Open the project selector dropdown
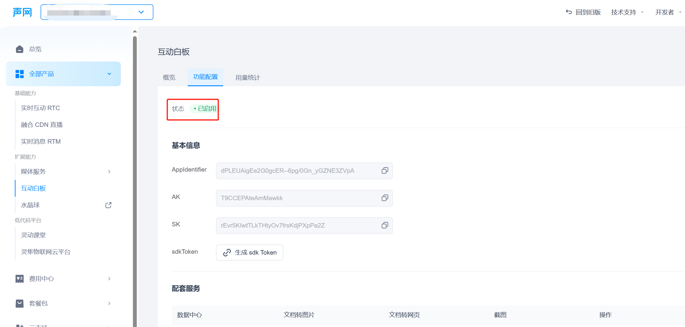Screen dimensions: 685x327 coord(97,12)
